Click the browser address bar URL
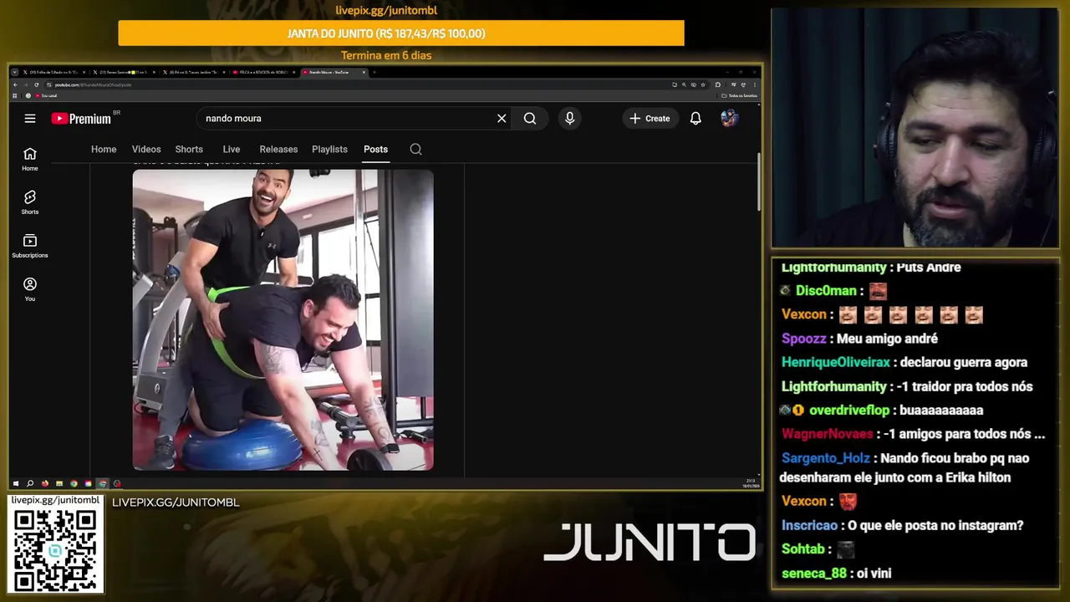 94,84
